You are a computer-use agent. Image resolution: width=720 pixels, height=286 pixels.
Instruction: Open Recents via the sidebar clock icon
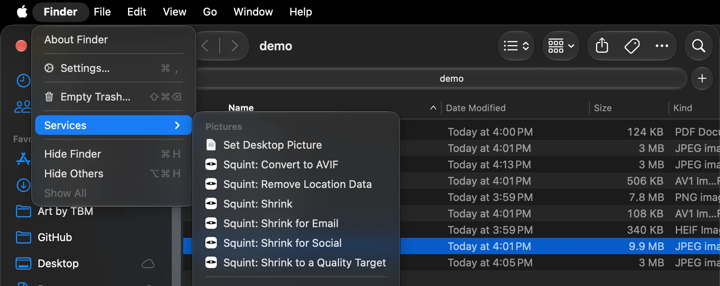[23, 80]
